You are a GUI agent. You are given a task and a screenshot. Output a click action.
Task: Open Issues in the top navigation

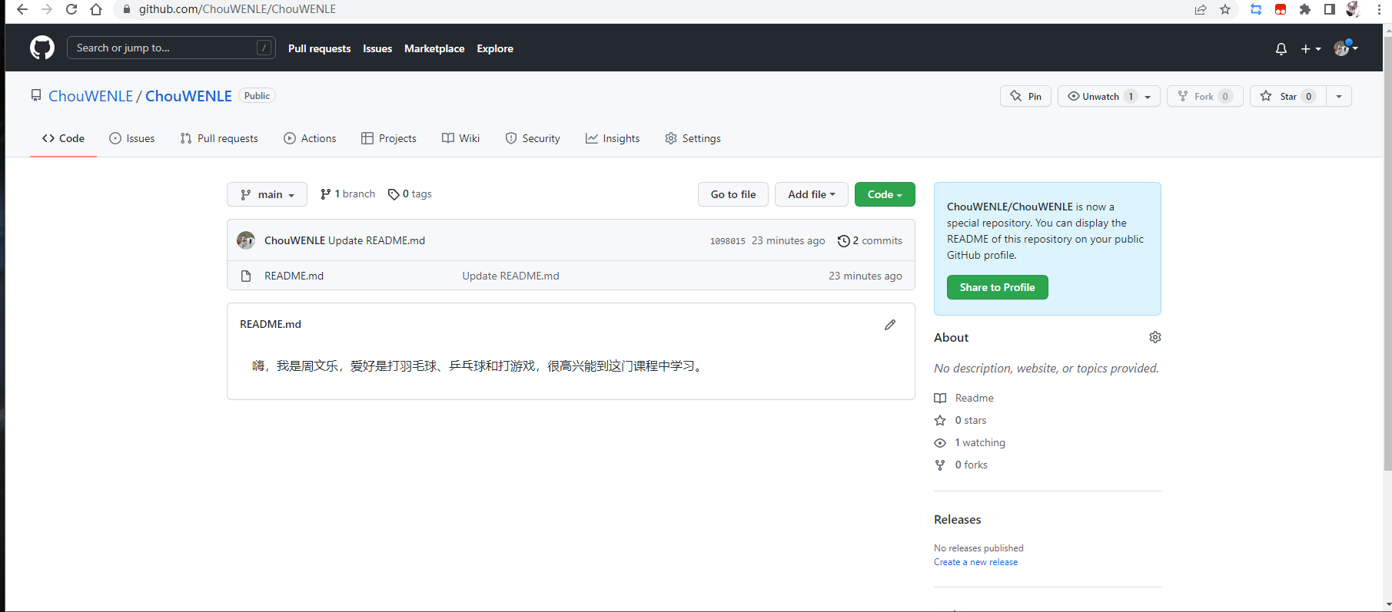click(x=377, y=48)
